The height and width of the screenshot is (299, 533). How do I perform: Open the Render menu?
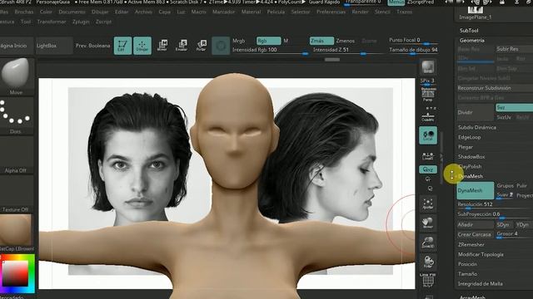pos(360,12)
